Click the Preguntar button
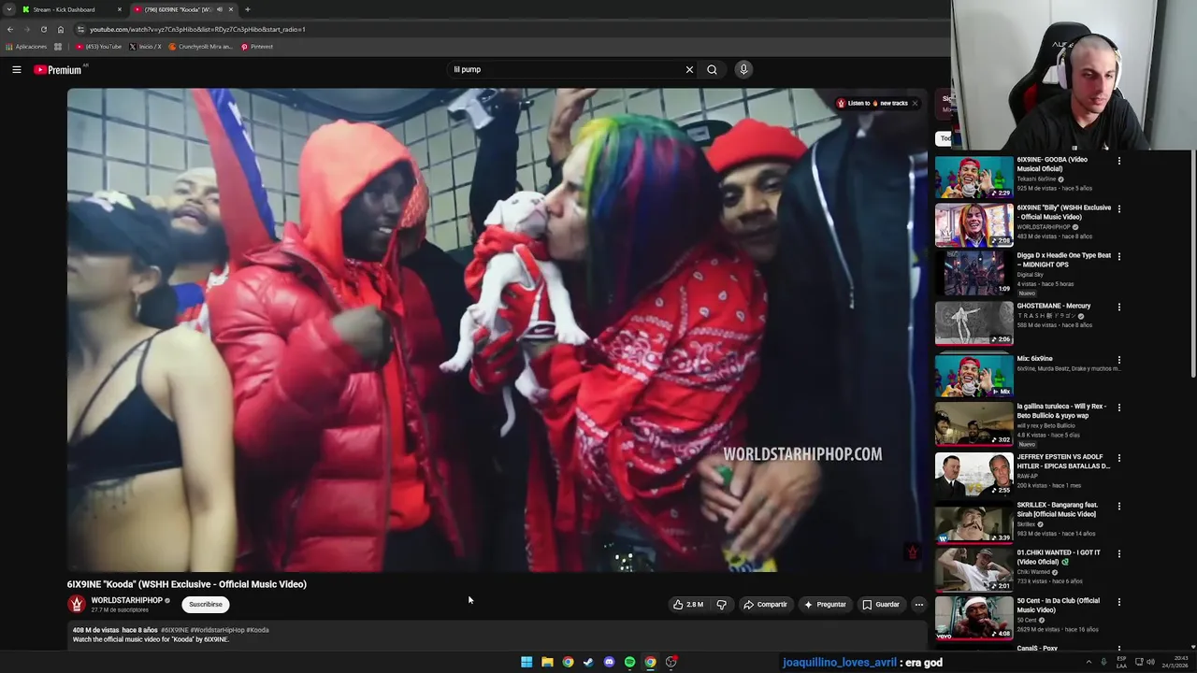The height and width of the screenshot is (673, 1197). click(824, 605)
